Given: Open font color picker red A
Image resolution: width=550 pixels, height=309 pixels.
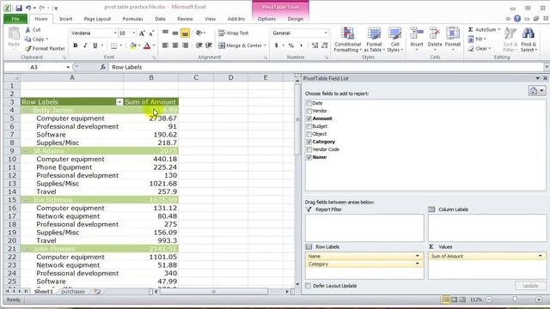Looking at the screenshot, I should (x=147, y=45).
